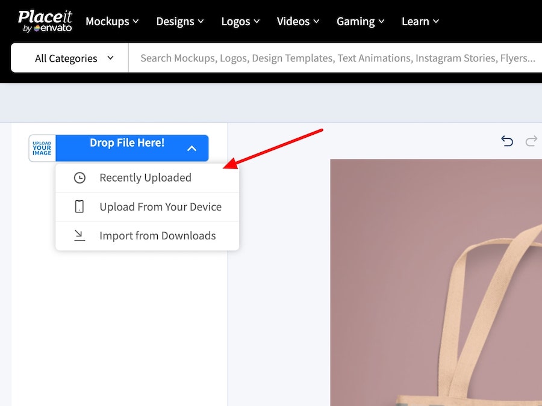Select Import from Downloads
The image size is (542, 406).
tap(157, 236)
